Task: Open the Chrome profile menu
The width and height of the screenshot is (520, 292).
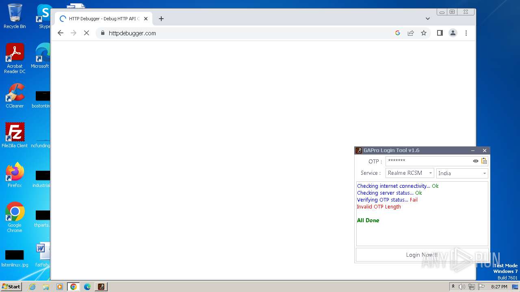Action: pyautogui.click(x=453, y=33)
